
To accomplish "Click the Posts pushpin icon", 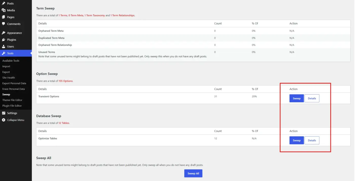I will (4, 4).
